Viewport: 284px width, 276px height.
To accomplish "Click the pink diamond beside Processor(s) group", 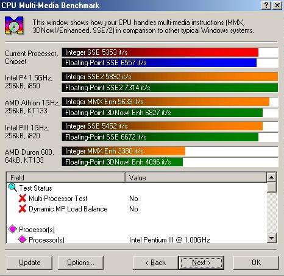I will pyautogui.click(x=13, y=229).
